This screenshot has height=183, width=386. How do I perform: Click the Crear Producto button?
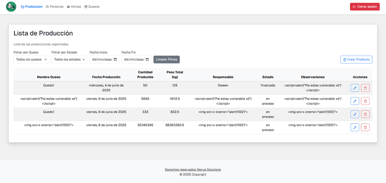pos(356,59)
